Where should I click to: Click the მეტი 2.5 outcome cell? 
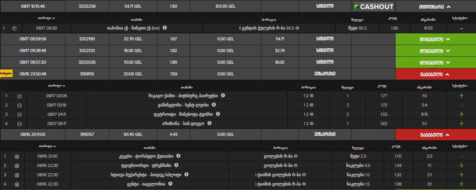pyautogui.click(x=358, y=157)
